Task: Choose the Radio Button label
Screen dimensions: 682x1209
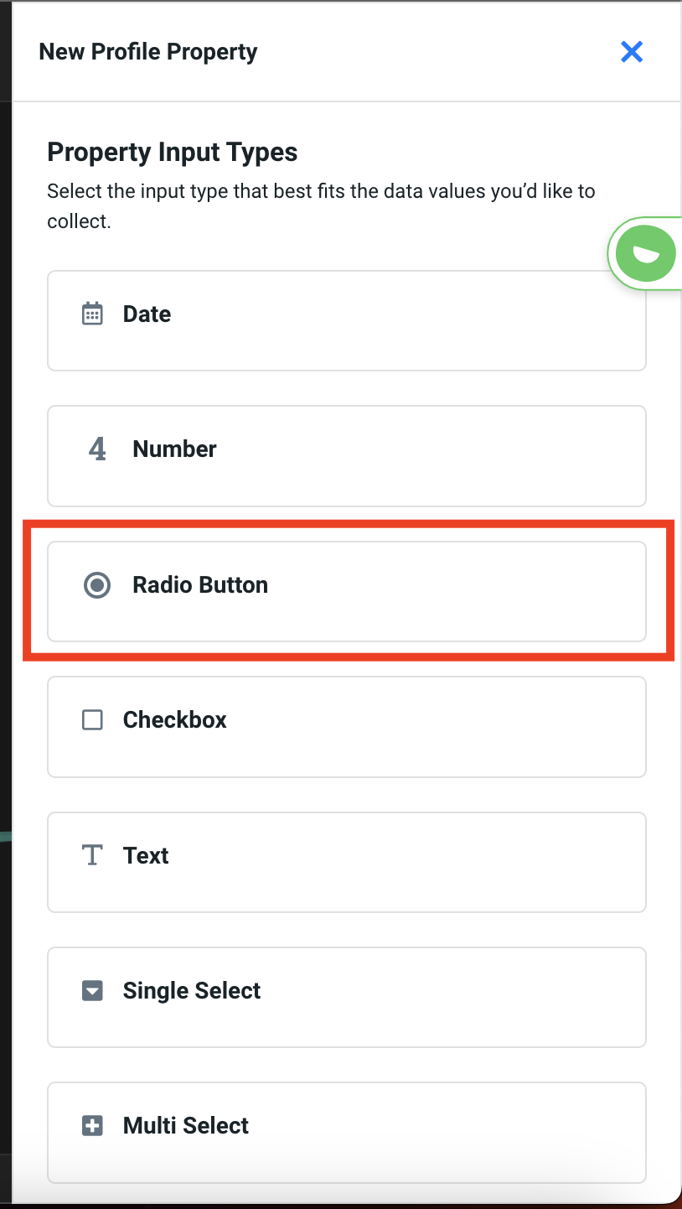Action: (200, 585)
